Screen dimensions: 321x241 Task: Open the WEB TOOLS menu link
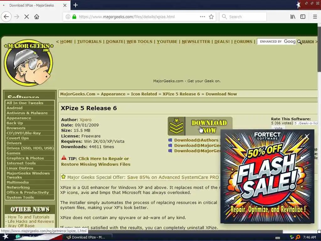(x=139, y=42)
